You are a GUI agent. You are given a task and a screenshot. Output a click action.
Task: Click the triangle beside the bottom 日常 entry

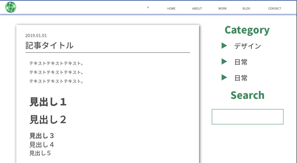click(x=224, y=77)
